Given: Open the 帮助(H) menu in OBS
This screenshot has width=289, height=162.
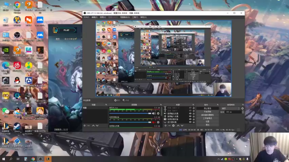Looking at the screenshot, I should pyautogui.click(x=143, y=17).
